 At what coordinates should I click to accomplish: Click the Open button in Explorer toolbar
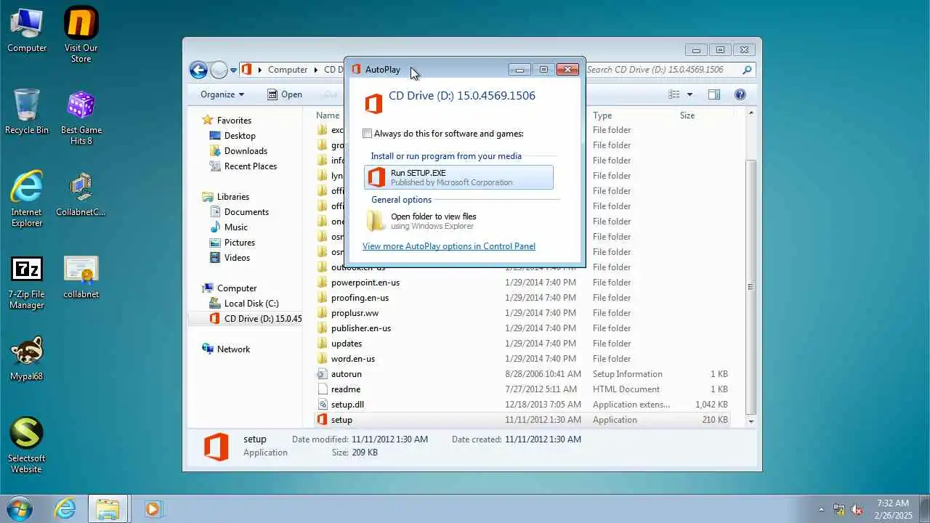(x=284, y=94)
